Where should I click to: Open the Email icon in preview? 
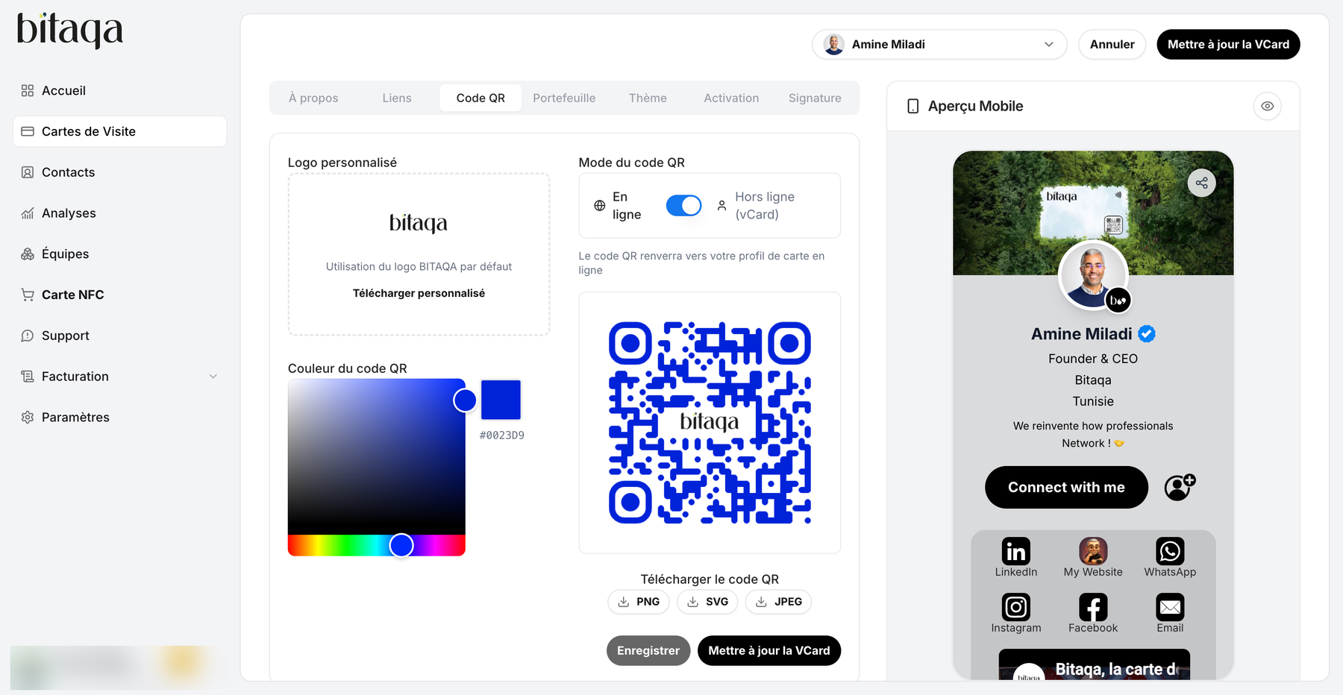[x=1170, y=607]
